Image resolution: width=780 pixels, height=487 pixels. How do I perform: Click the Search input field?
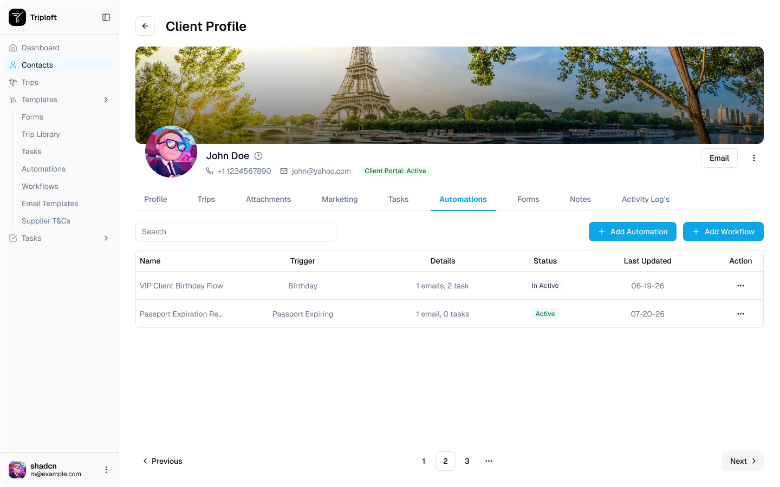(236, 232)
